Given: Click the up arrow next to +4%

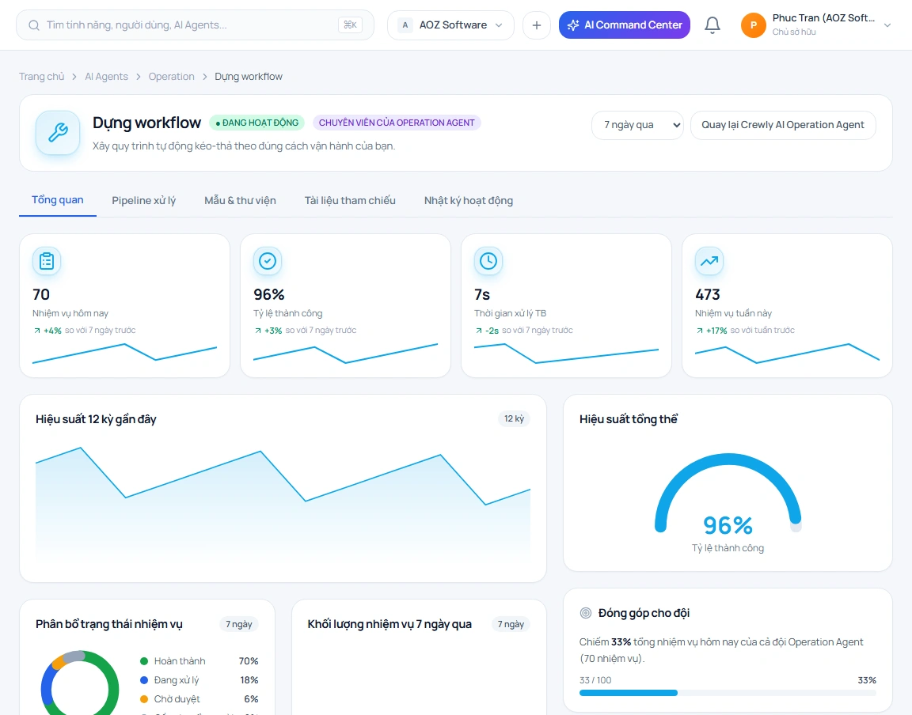Looking at the screenshot, I should 37,330.
